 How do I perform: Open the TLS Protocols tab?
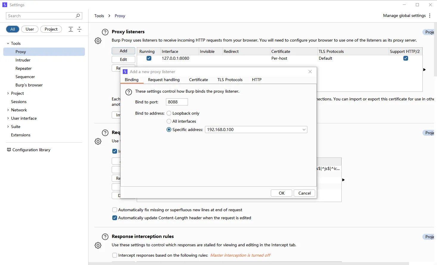coord(230,80)
